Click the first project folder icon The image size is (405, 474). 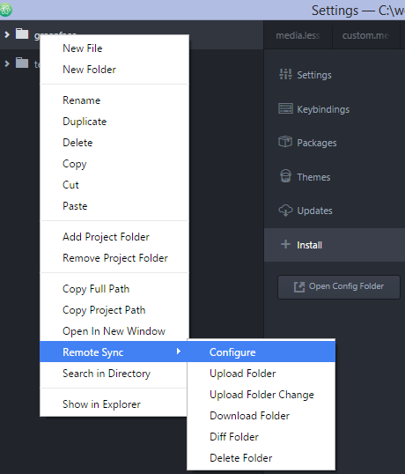click(22, 33)
